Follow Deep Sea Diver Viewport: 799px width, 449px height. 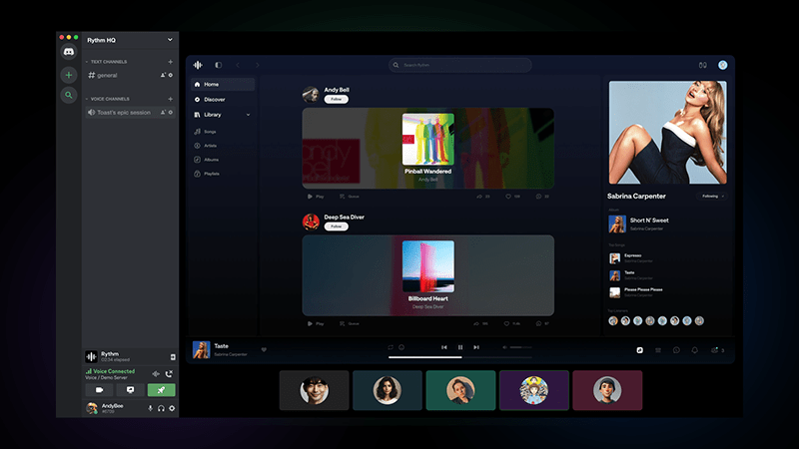(337, 226)
